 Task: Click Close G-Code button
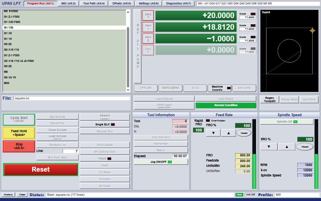coord(57,130)
